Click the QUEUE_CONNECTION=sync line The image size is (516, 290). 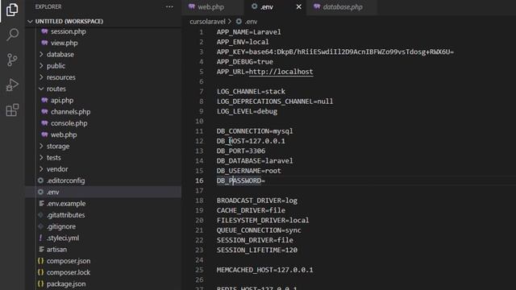coord(259,230)
